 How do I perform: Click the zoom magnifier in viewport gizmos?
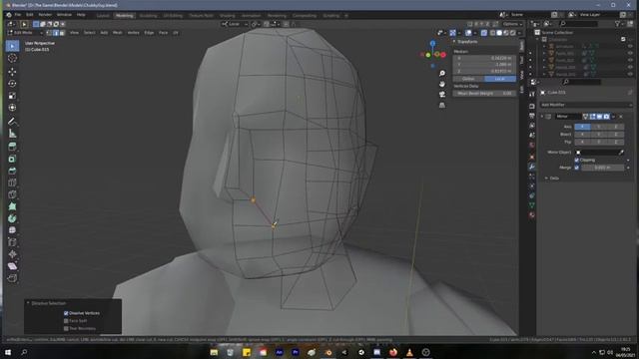(442, 73)
